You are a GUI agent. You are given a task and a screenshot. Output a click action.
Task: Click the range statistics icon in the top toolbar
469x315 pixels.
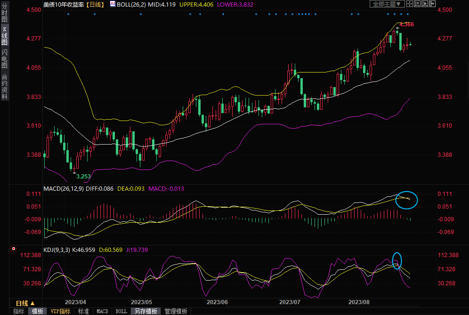click(417, 4)
